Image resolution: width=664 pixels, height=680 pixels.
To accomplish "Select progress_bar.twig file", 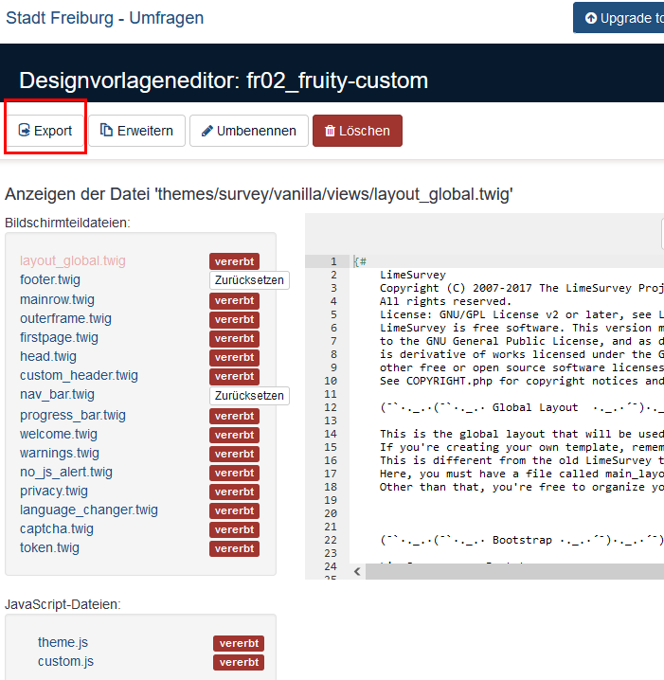I will [72, 415].
